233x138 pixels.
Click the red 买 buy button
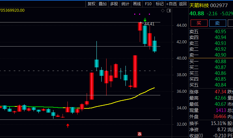coord(199,23)
